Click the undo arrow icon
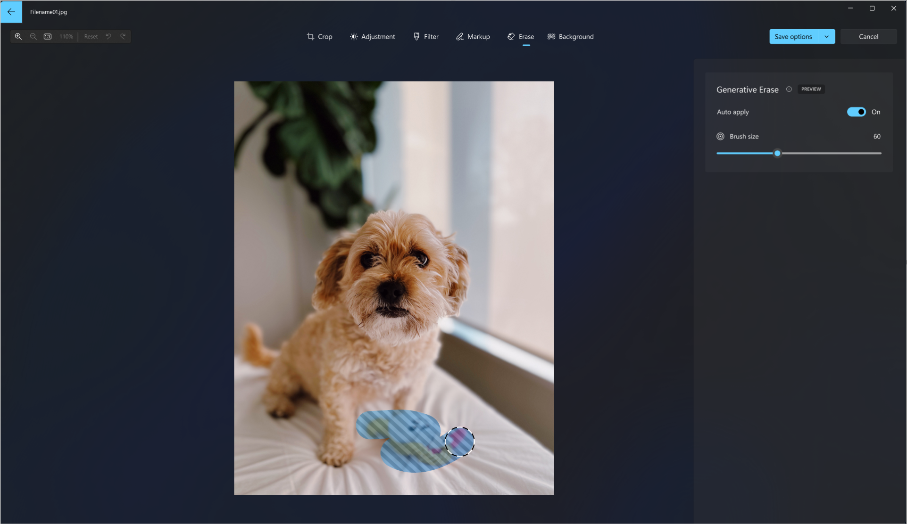 108,36
